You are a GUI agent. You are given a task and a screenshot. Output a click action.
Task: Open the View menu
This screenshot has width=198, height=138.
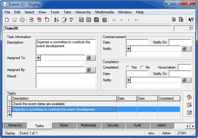[x=42, y=12]
